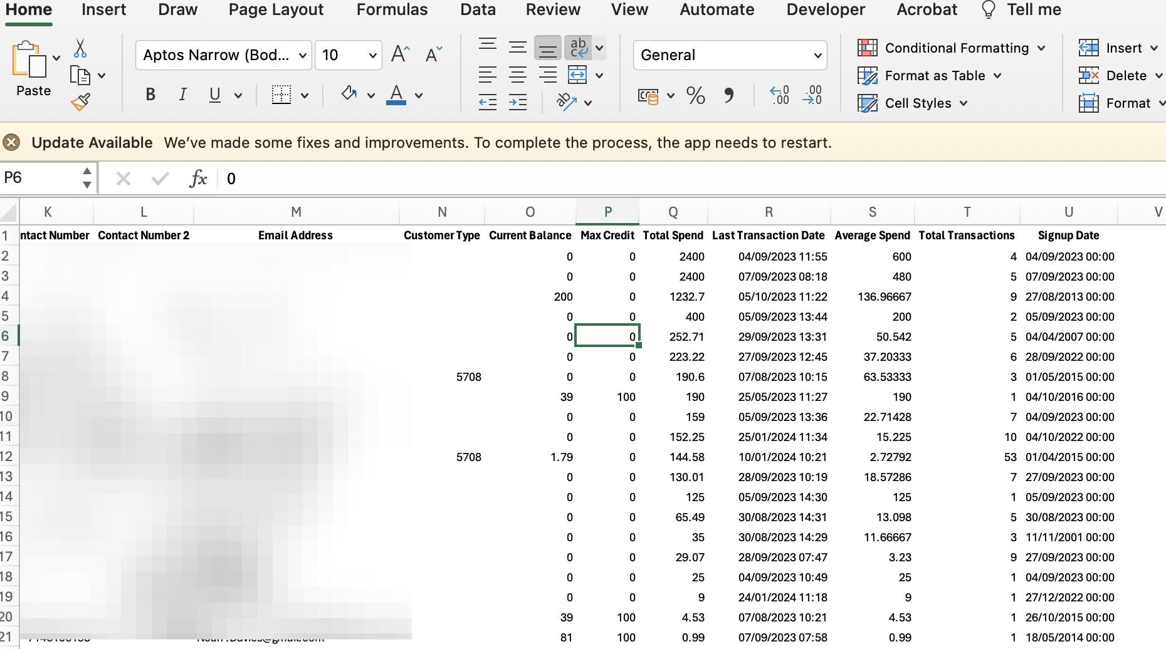The height and width of the screenshot is (649, 1166).
Task: Click the Increase Indent icon
Action: 517,102
